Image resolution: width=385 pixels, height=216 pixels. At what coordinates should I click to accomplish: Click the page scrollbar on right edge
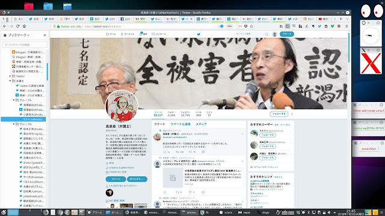(x=349, y=48)
